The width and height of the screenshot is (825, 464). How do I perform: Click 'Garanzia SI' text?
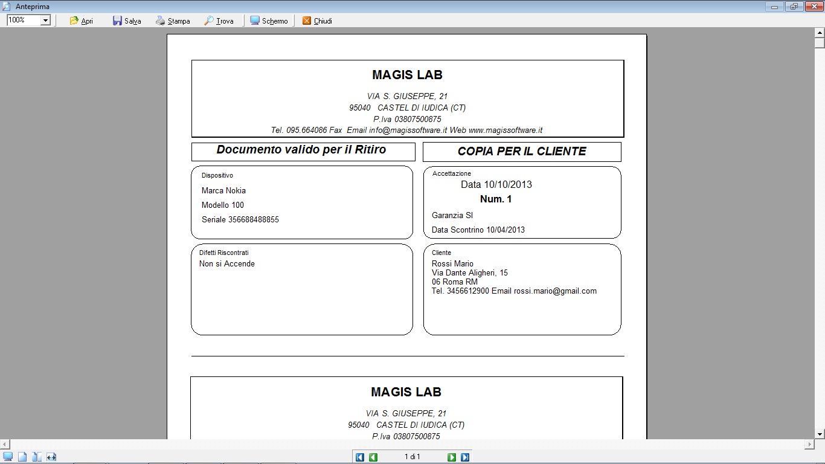point(452,215)
